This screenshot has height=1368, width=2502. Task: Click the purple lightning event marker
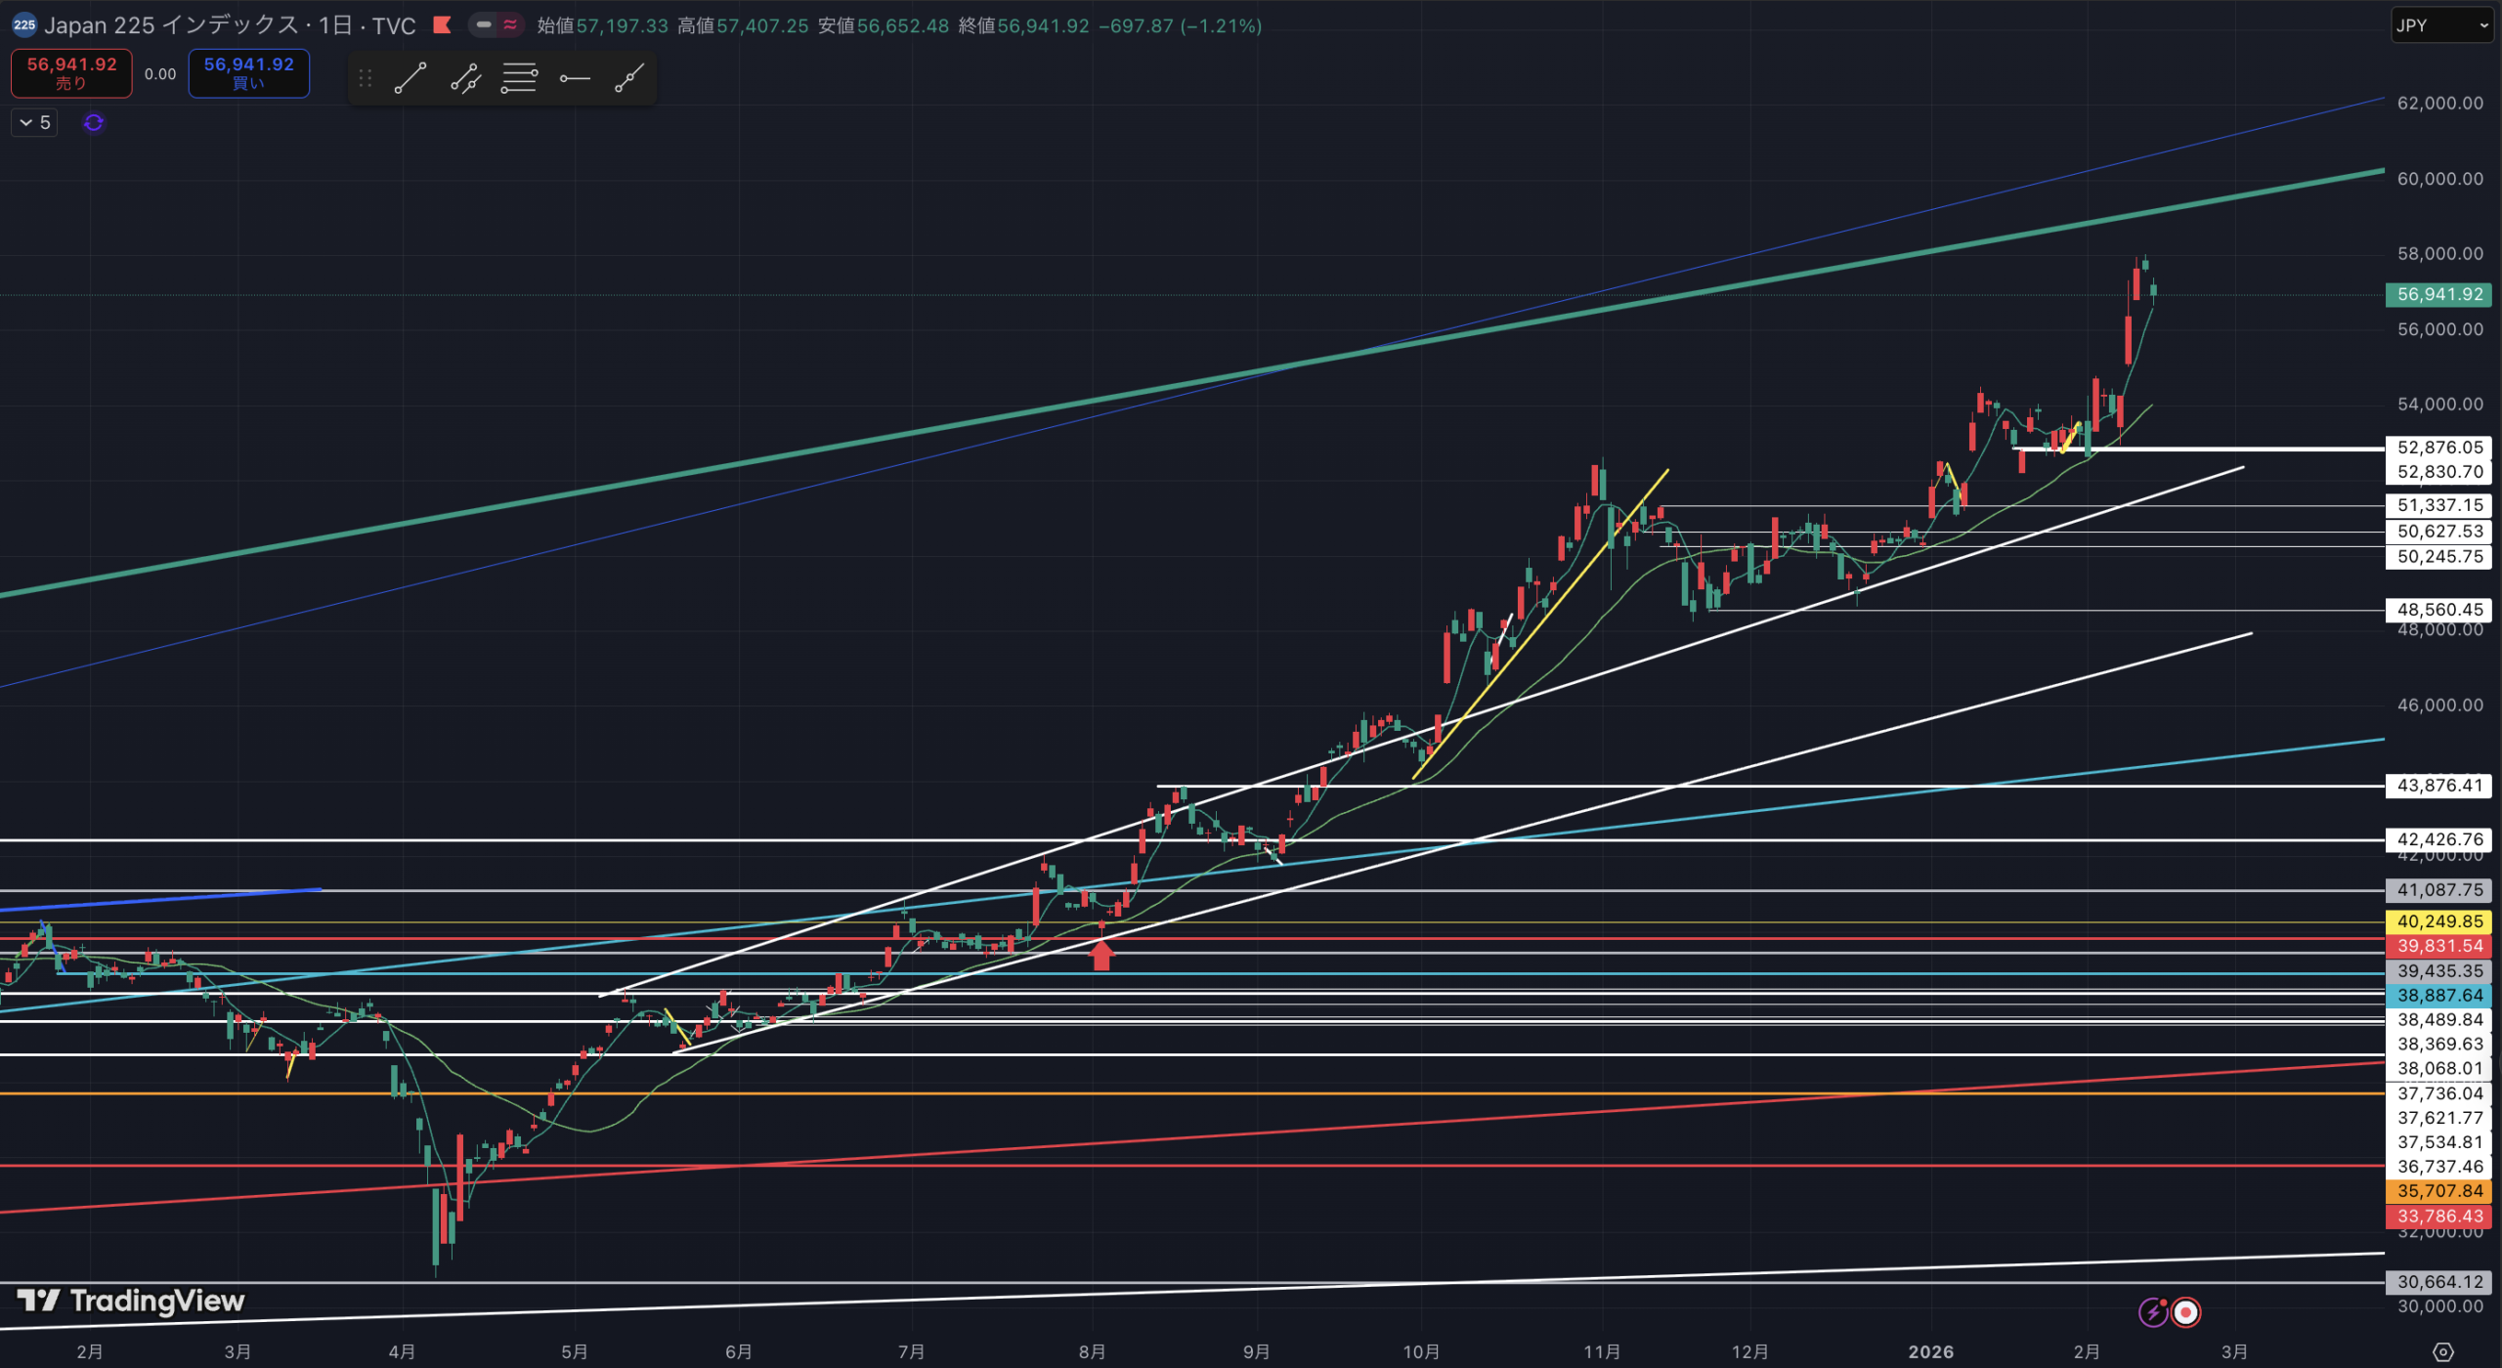click(x=2153, y=1312)
